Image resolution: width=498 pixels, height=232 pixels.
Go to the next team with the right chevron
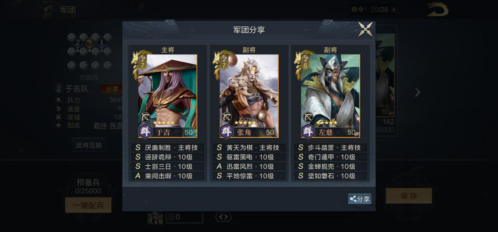coord(418,92)
